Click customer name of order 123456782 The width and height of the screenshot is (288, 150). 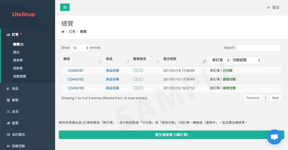pyautogui.click(x=138, y=79)
